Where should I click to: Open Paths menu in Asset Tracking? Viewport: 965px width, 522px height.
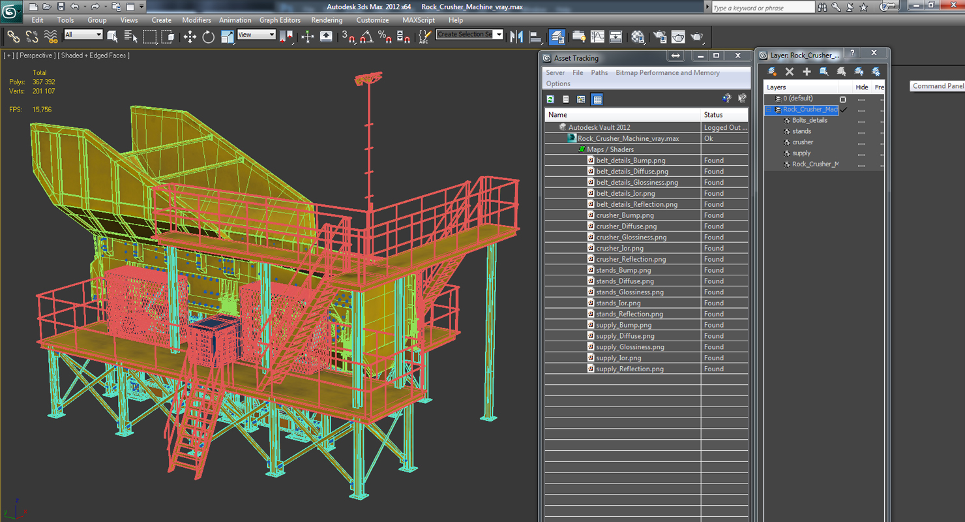599,73
